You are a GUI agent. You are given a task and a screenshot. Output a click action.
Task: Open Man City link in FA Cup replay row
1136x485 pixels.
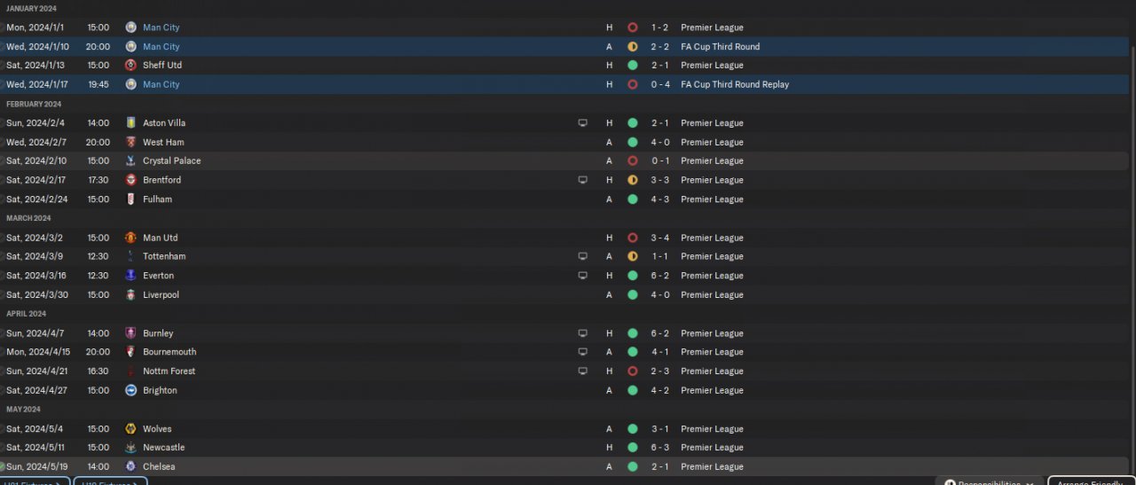(161, 85)
